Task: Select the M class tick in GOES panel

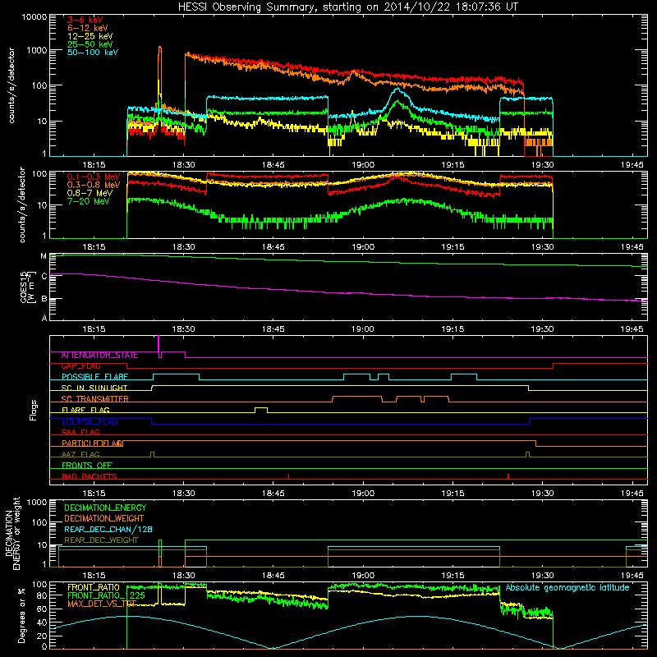Action: pyautogui.click(x=44, y=256)
